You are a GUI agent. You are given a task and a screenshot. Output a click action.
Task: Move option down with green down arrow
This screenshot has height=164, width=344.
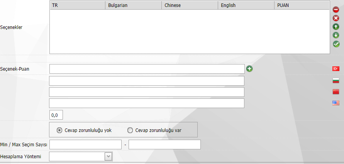point(336,35)
